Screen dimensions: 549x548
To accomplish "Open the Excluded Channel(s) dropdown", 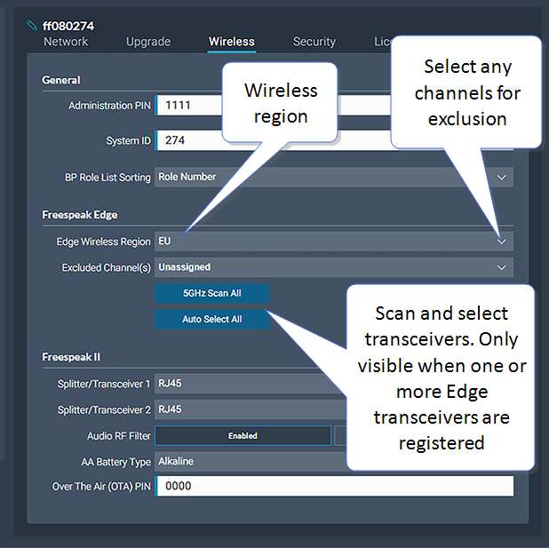I will click(334, 267).
